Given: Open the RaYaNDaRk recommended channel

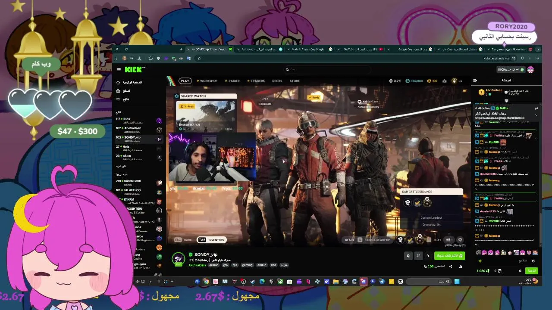Looking at the screenshot, I should 138,183.
